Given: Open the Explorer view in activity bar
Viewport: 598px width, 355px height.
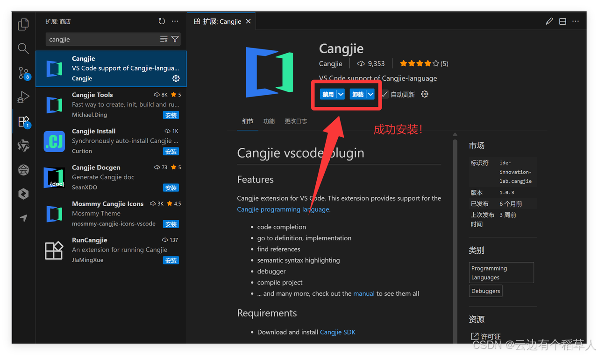Looking at the screenshot, I should (x=23, y=24).
